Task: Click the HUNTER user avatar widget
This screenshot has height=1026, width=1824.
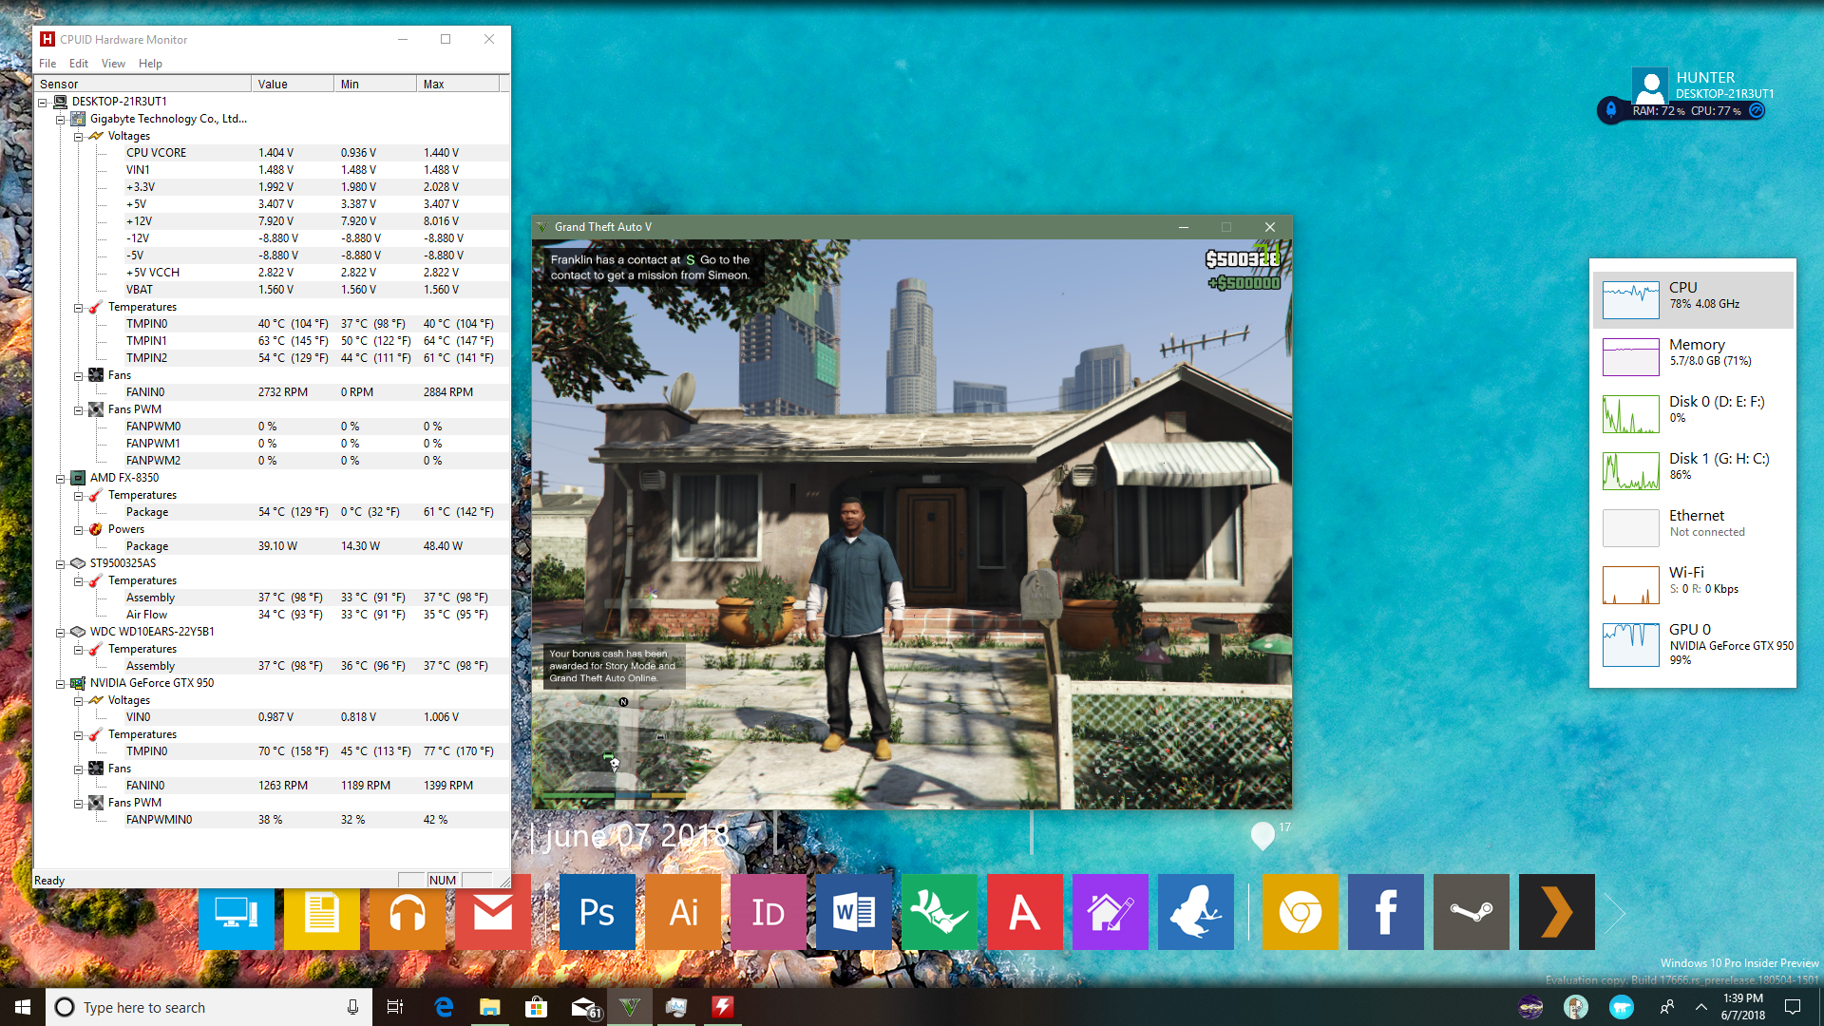Action: click(1650, 85)
